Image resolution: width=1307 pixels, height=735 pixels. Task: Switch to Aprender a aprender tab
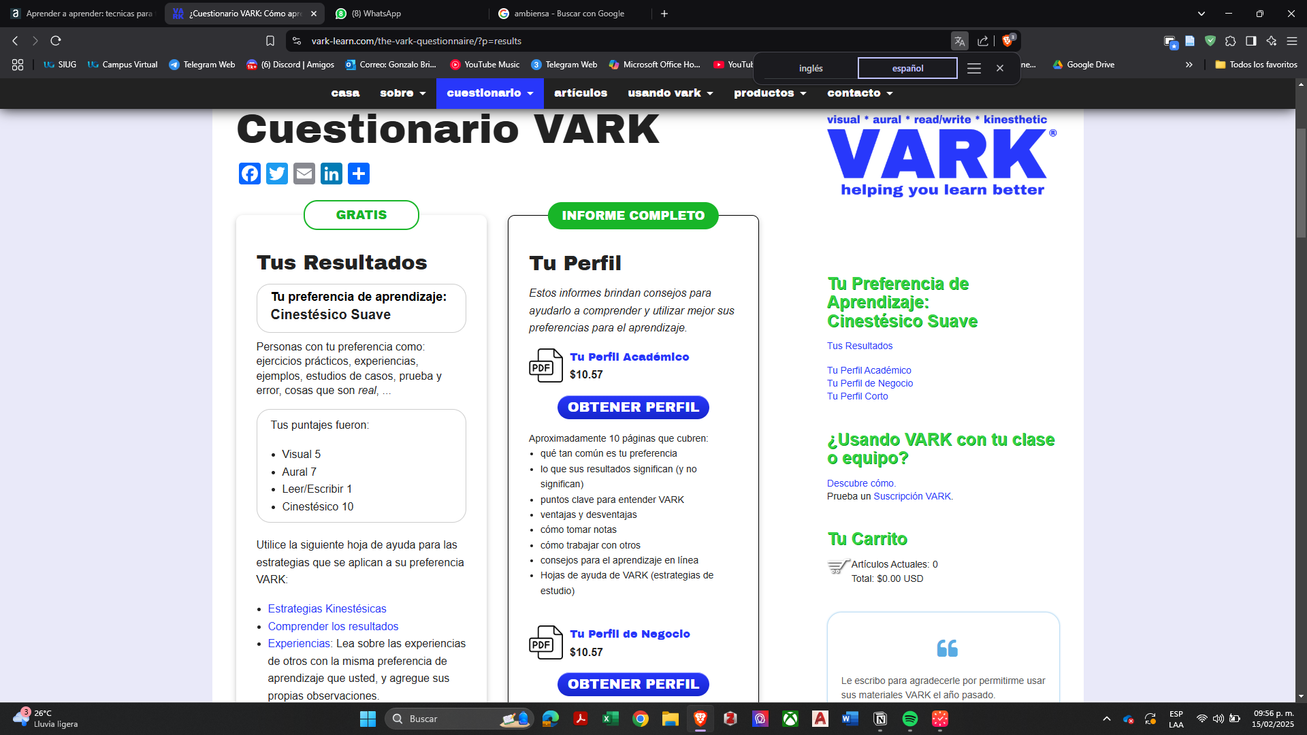(x=82, y=14)
